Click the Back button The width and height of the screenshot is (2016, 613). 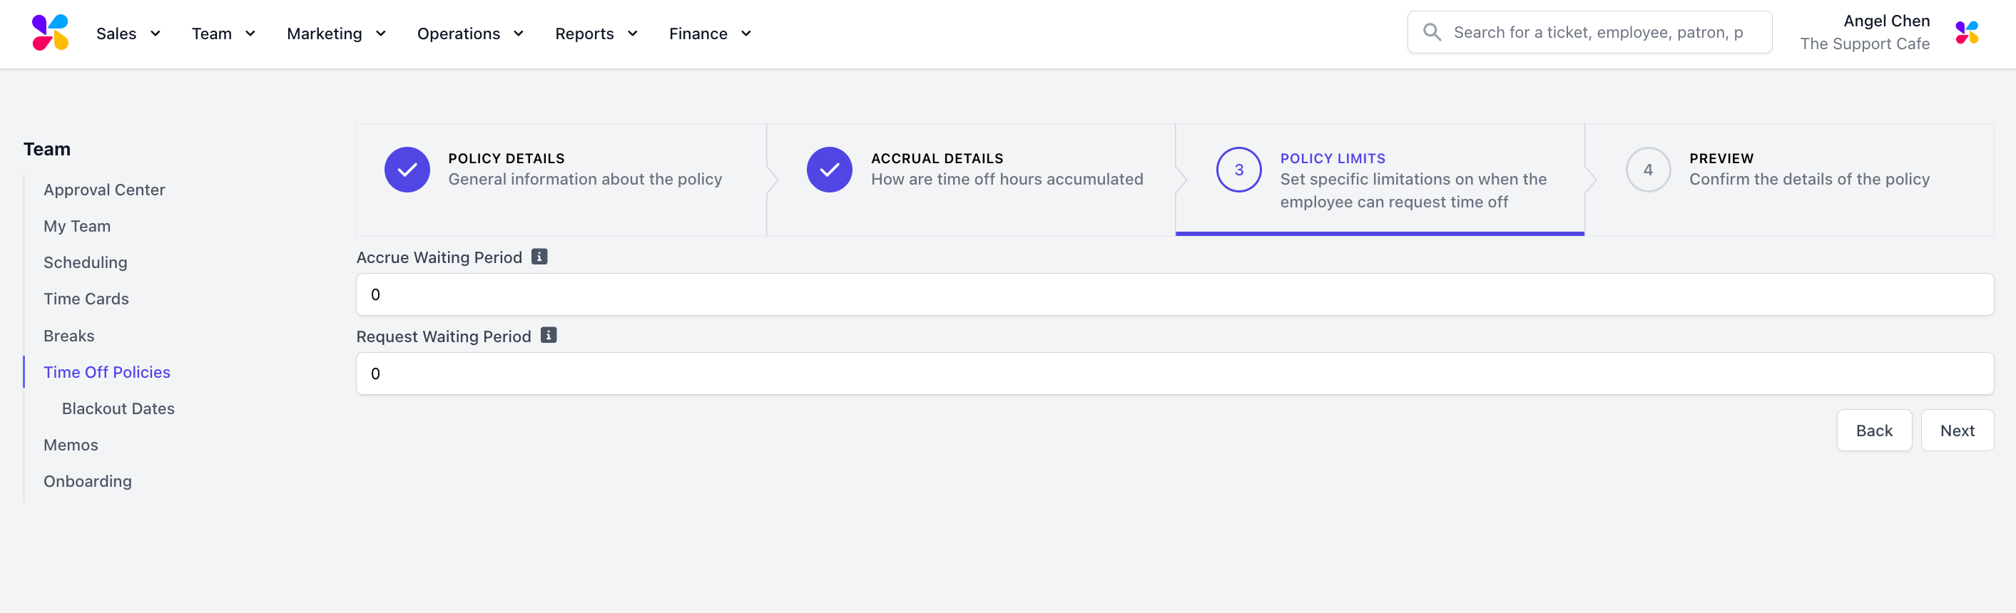coord(1874,431)
